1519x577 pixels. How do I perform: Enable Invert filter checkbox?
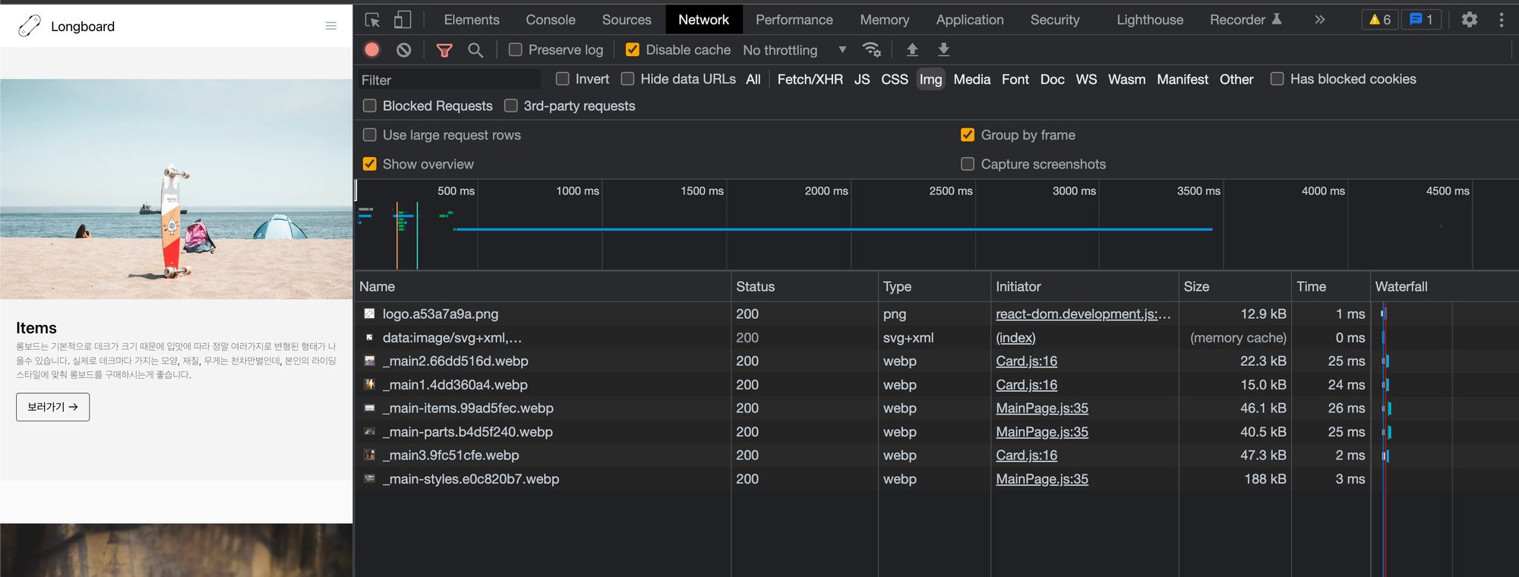(x=563, y=78)
